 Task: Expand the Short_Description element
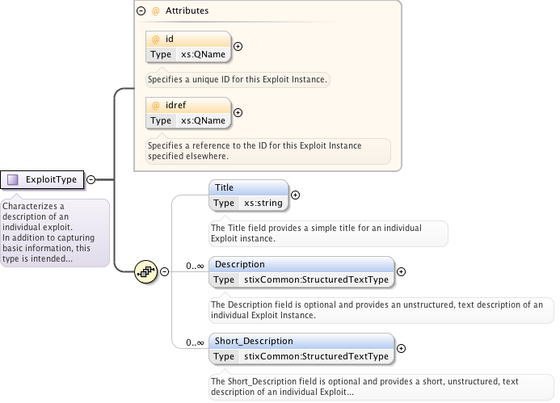coord(401,349)
